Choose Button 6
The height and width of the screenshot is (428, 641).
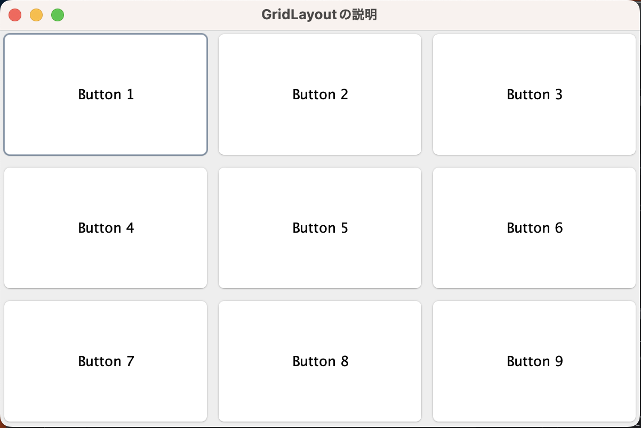pyautogui.click(x=534, y=228)
